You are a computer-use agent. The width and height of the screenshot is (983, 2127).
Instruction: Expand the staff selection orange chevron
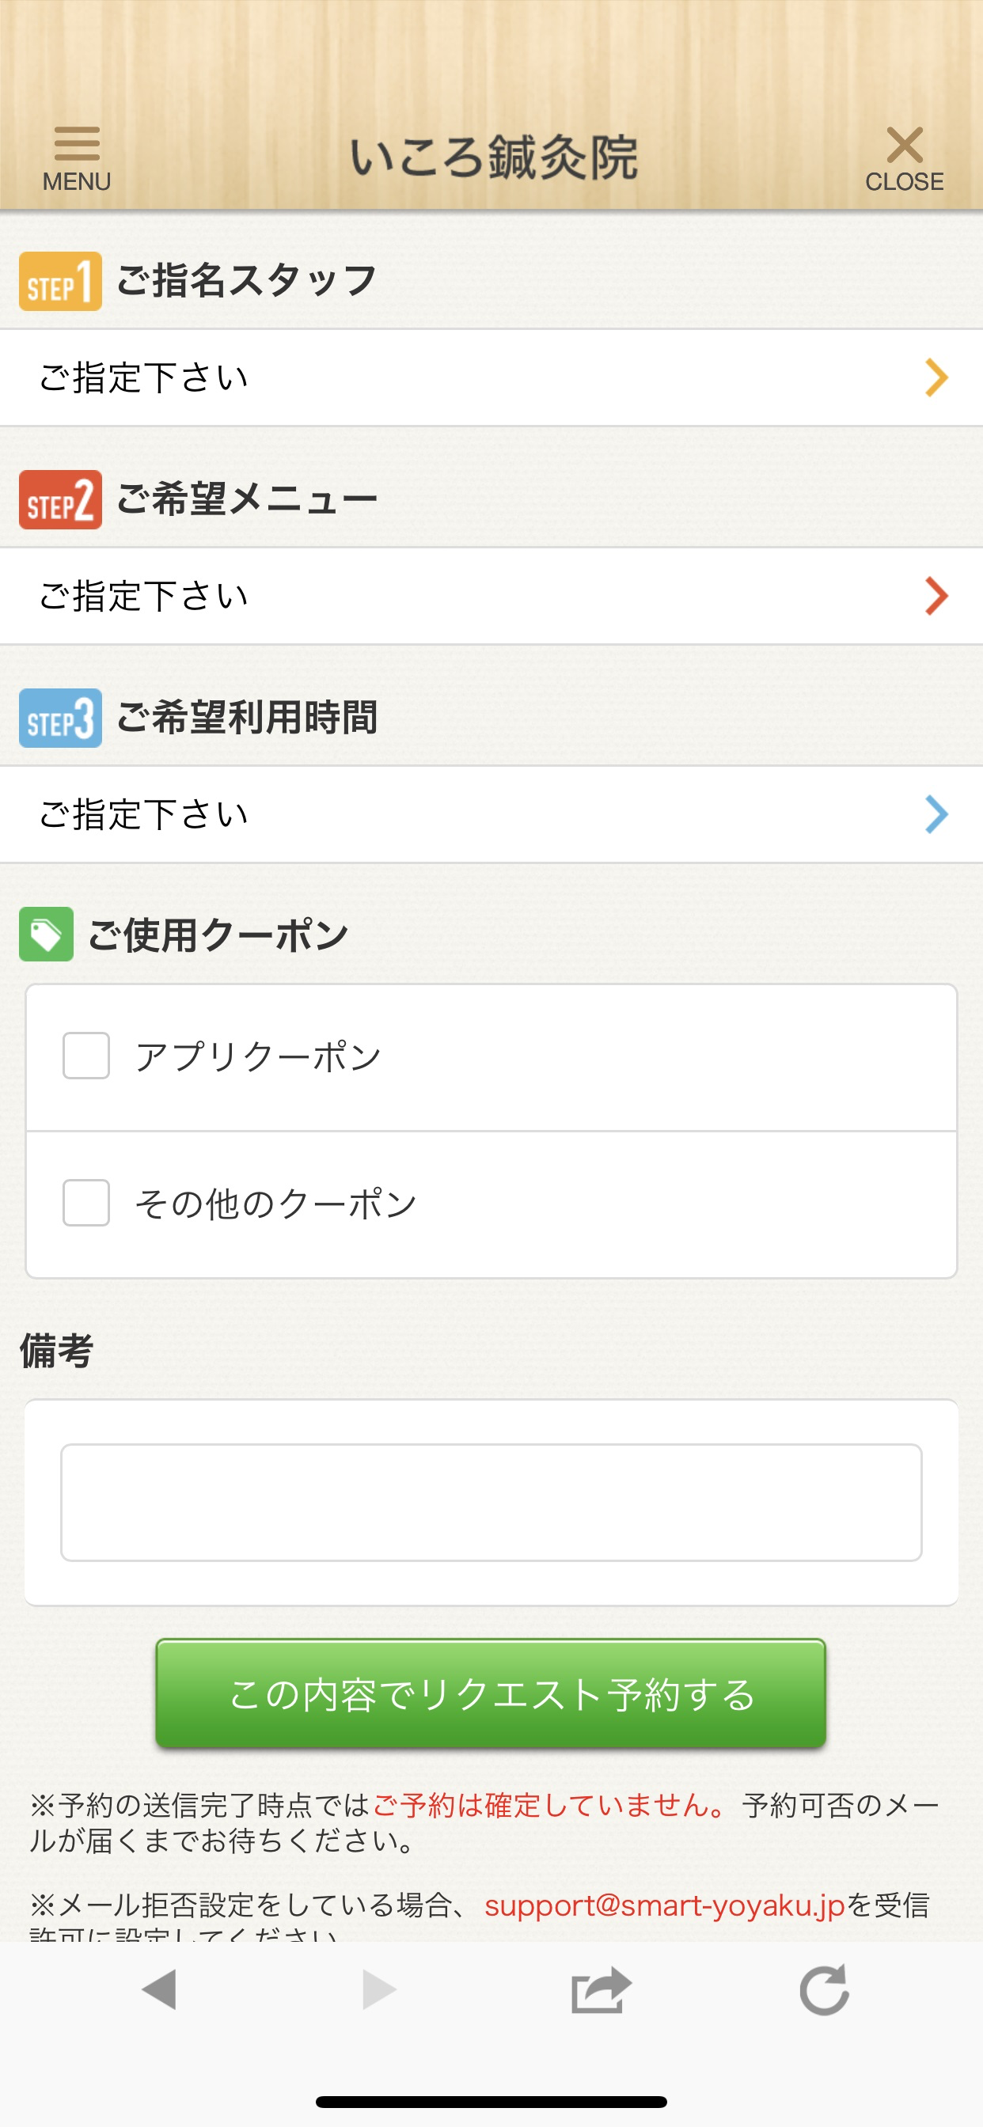pos(936,377)
